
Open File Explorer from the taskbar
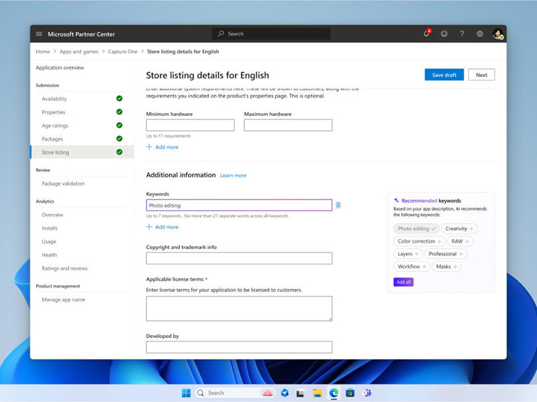(x=318, y=393)
